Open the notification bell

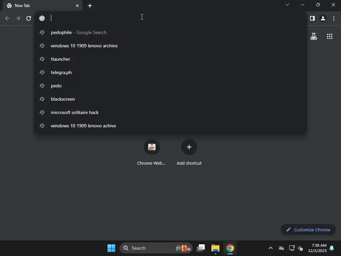pos(332,248)
